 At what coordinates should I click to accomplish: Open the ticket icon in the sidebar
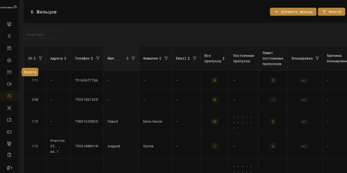pyautogui.click(x=9, y=120)
